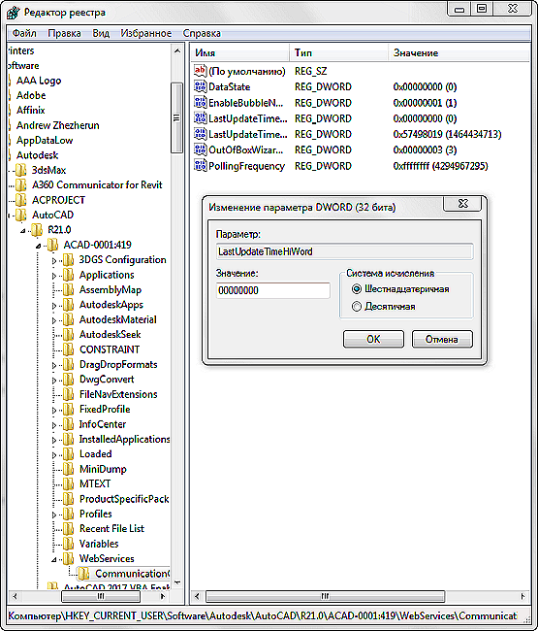Select the Adobe registry key

coord(31,95)
